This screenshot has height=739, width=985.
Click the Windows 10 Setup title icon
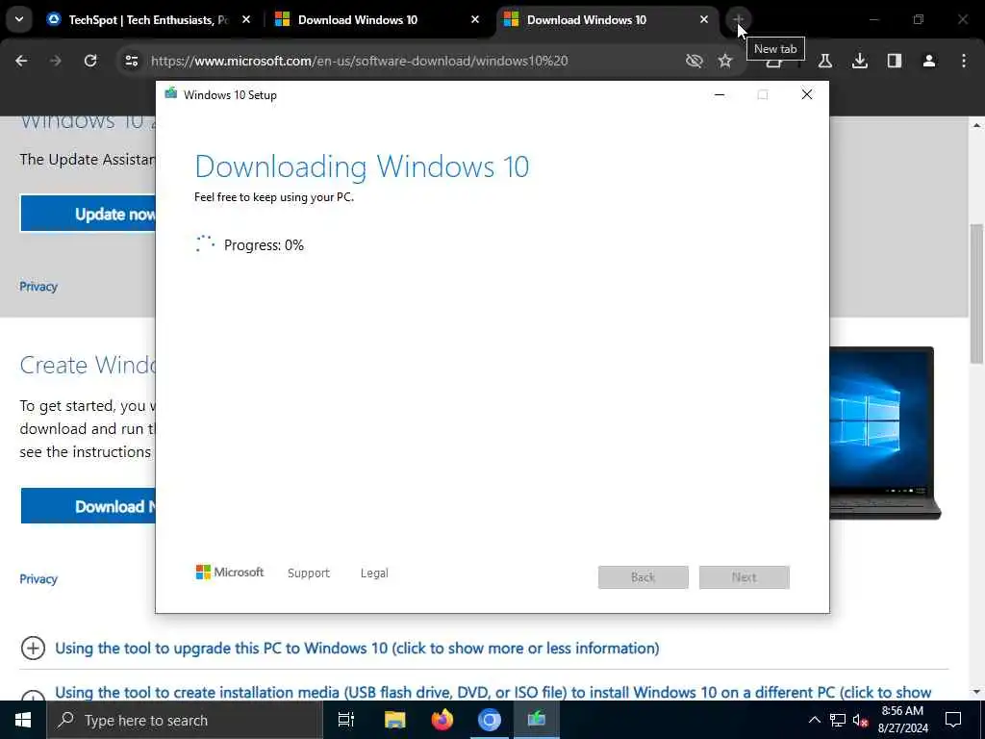pyautogui.click(x=171, y=94)
